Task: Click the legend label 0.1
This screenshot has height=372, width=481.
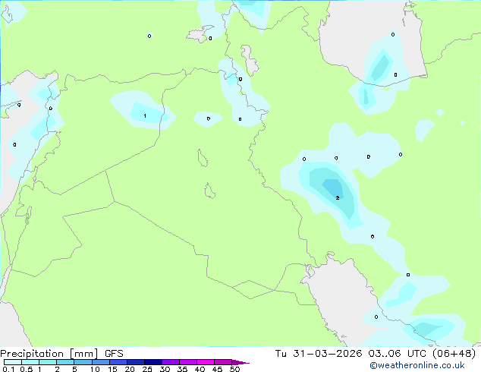Action: (x=8, y=369)
